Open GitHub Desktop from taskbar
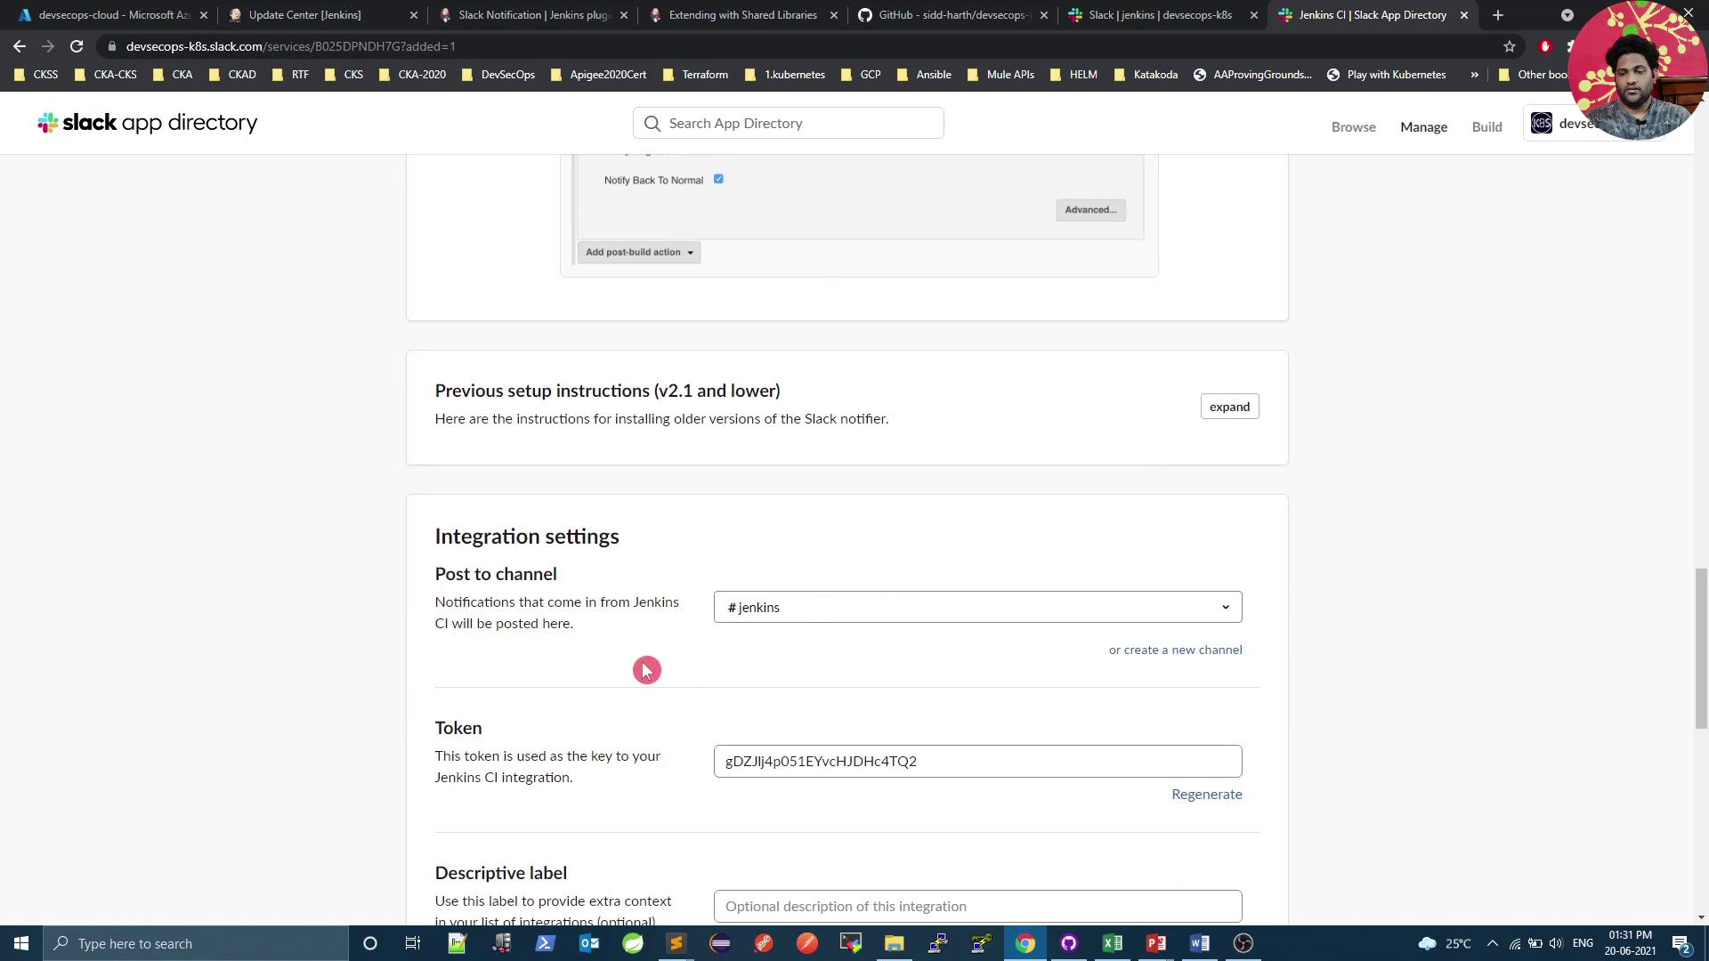 pos(1068,943)
